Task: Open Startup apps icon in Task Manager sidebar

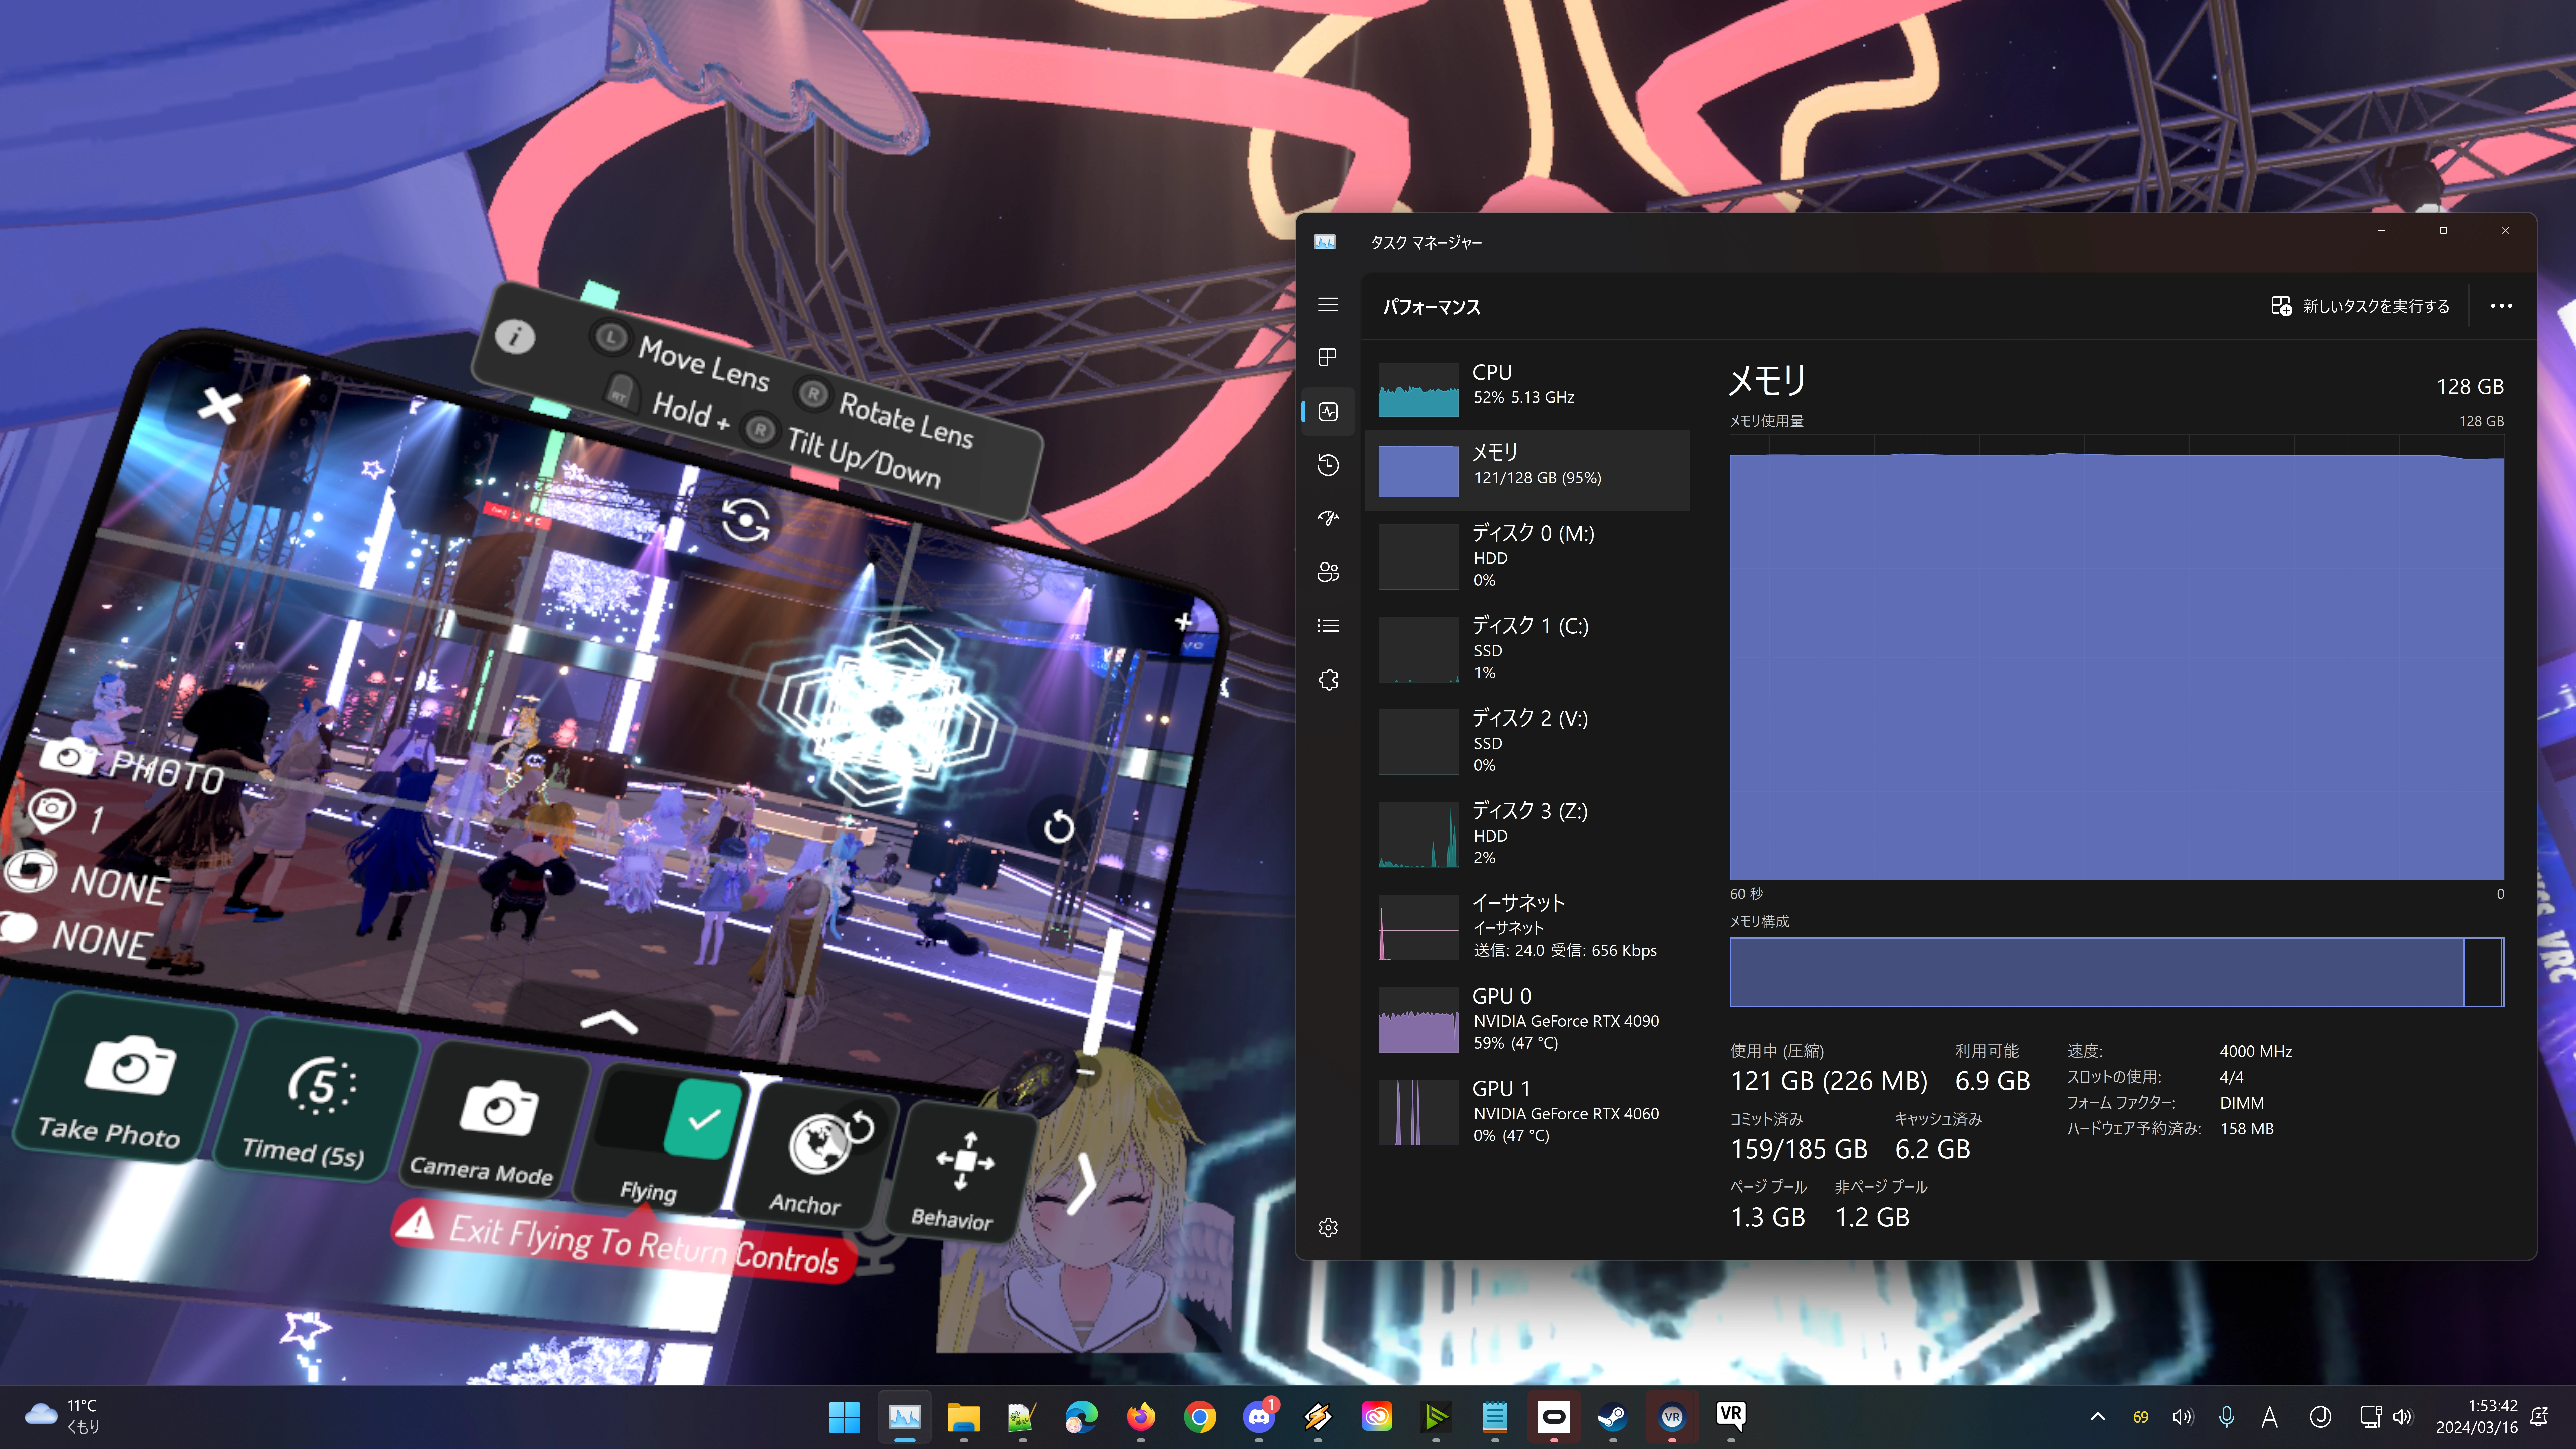Action: pyautogui.click(x=1328, y=518)
